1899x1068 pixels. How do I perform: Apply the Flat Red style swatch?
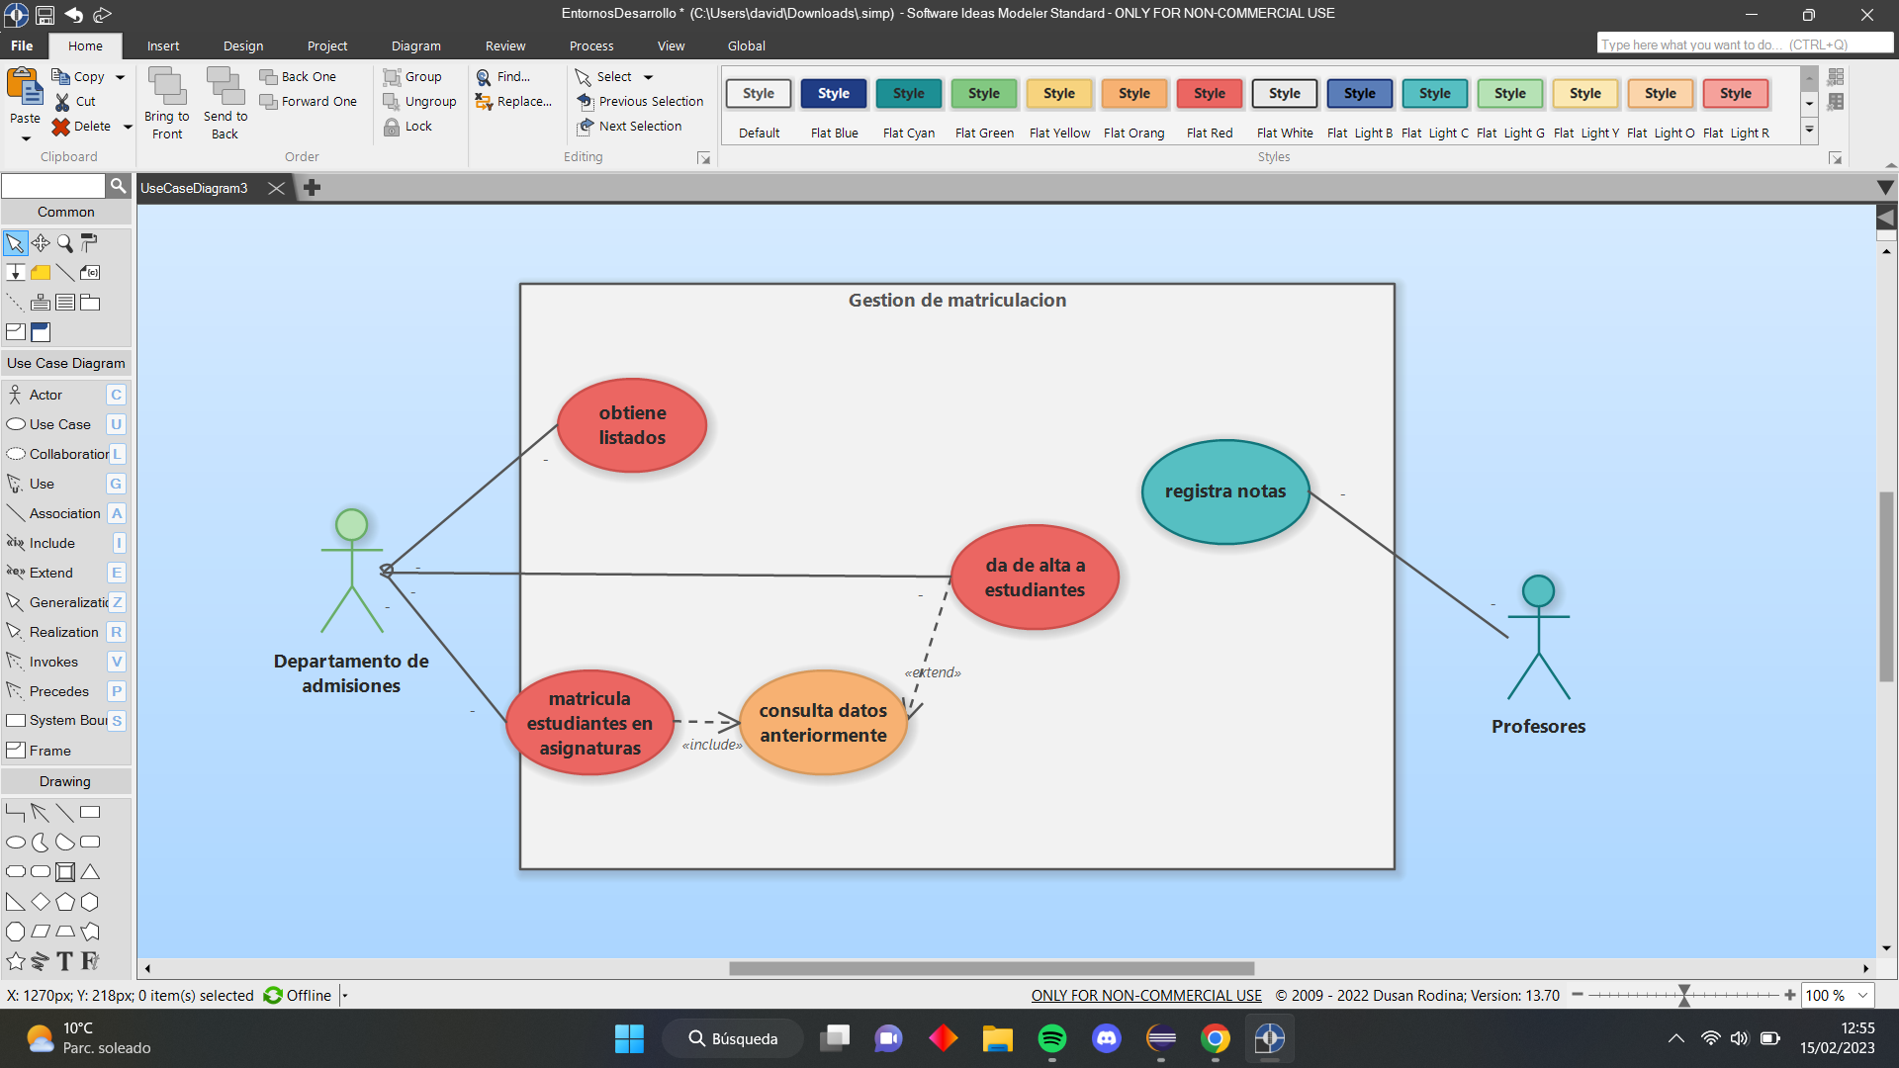(1209, 94)
